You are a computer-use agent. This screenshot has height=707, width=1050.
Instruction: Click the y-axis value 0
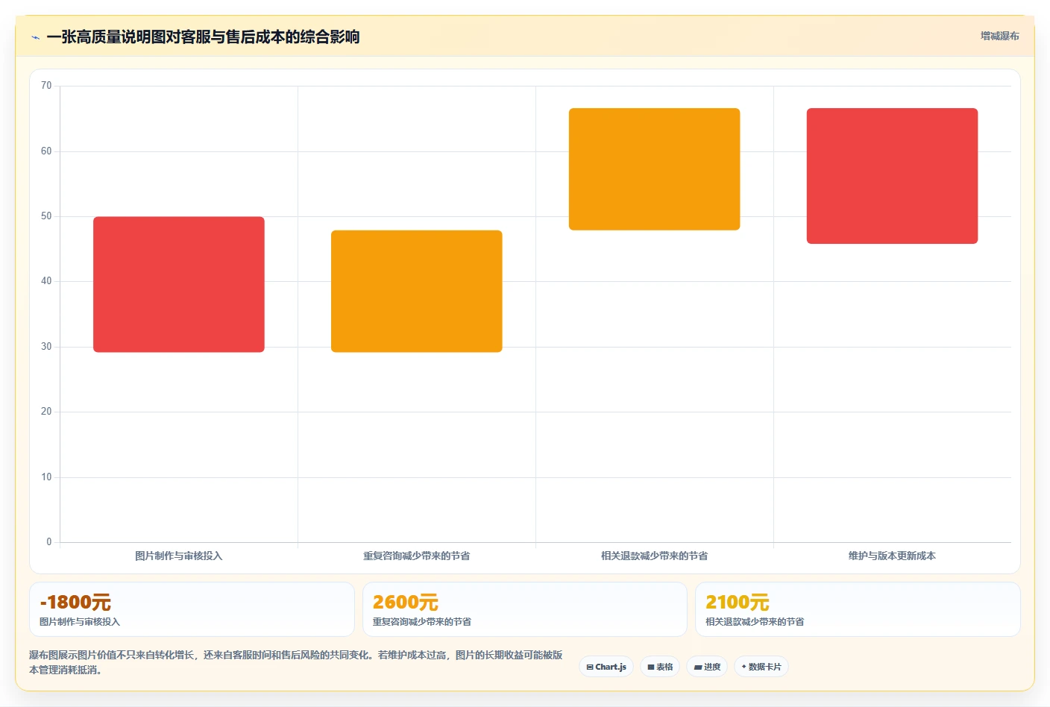pyautogui.click(x=49, y=542)
